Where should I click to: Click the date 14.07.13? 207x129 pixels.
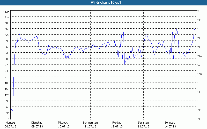[x=170, y=126]
